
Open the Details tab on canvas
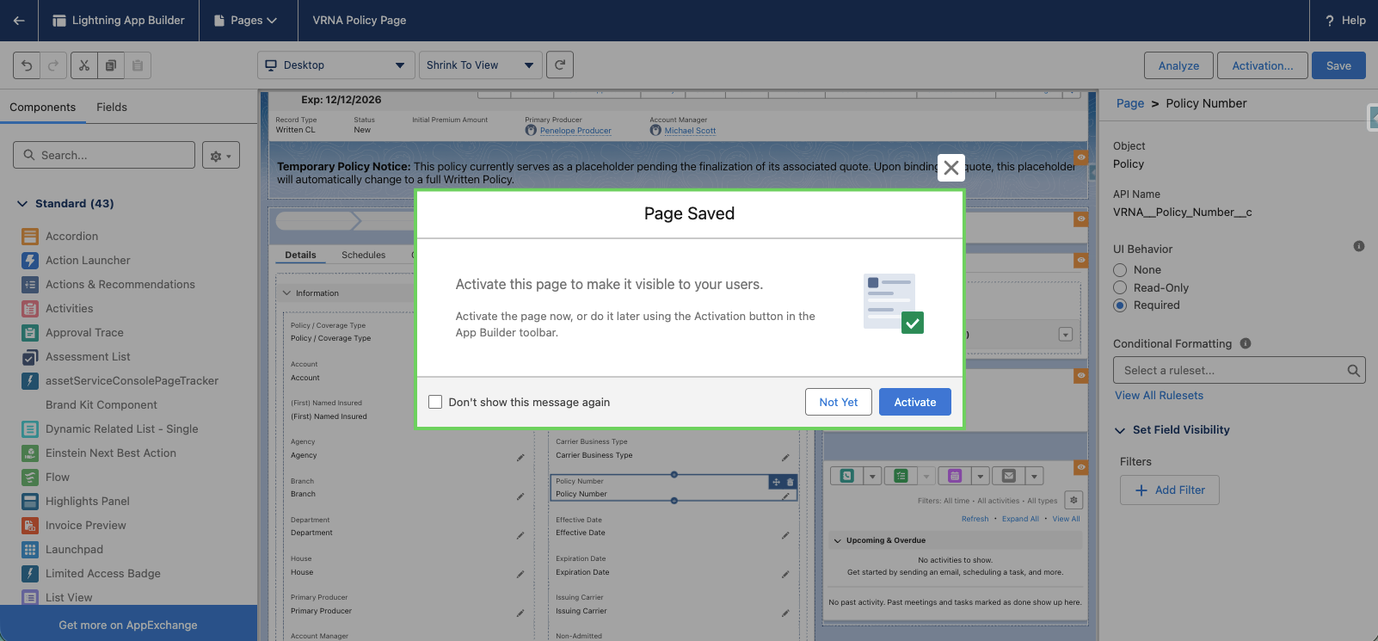[x=300, y=255]
